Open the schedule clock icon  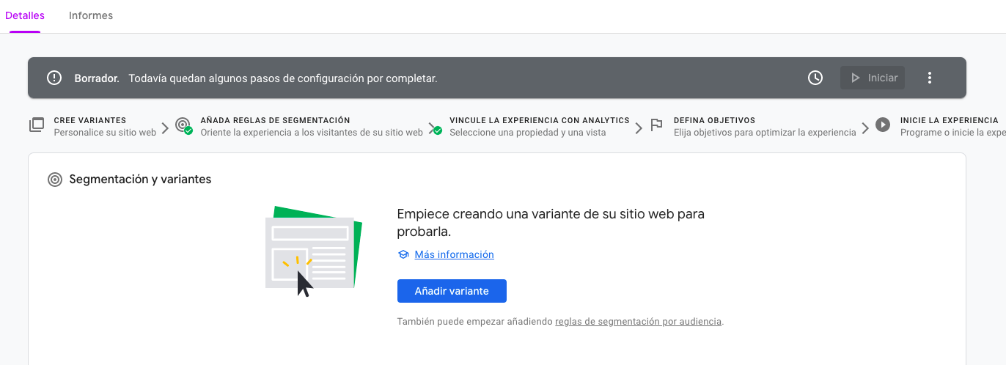(815, 78)
